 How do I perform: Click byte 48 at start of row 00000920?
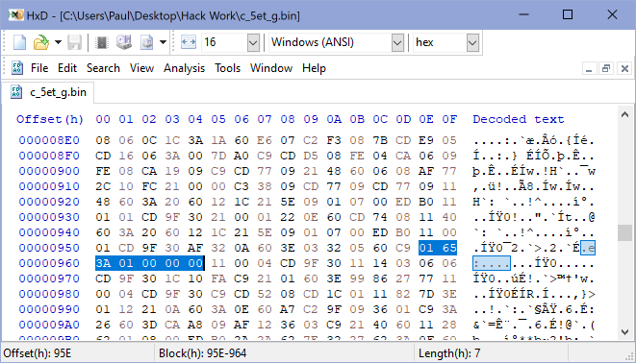coord(103,202)
